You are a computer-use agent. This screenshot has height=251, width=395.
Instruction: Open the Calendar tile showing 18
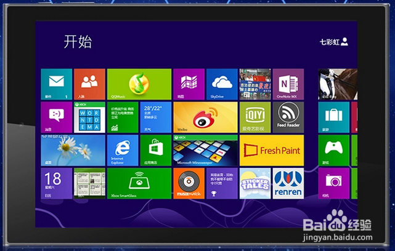(57, 183)
